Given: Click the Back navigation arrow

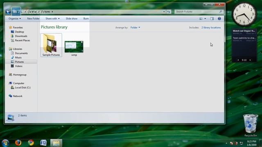Looking at the screenshot, I should [8, 12].
